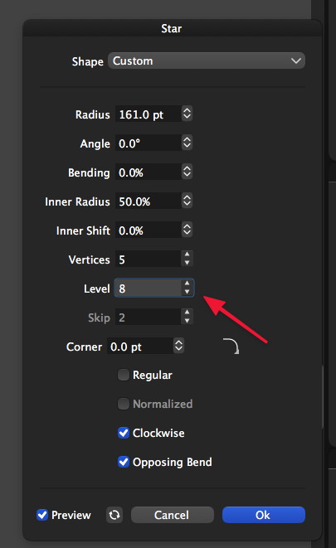Image resolution: width=336 pixels, height=548 pixels.
Task: Decrease the Level value with down arrow
Action: tap(187, 292)
